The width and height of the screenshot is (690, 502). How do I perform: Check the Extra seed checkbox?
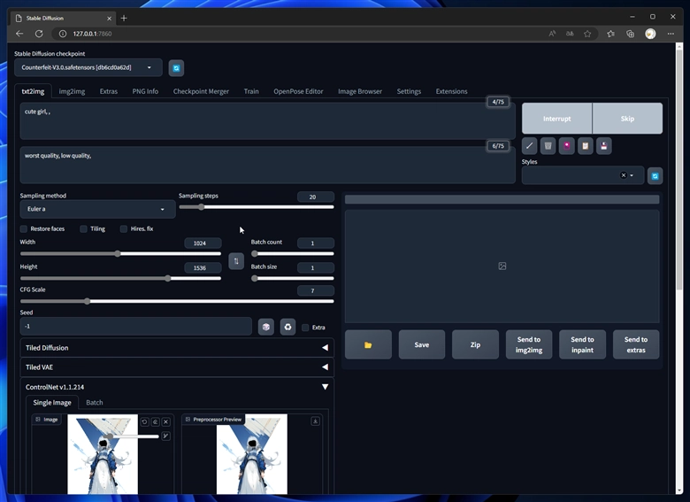tap(305, 328)
